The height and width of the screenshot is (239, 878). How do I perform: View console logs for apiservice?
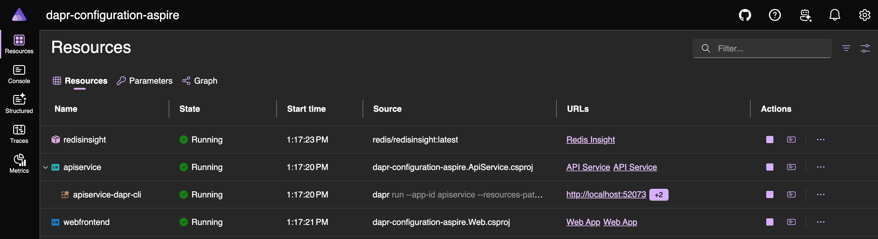tap(791, 167)
